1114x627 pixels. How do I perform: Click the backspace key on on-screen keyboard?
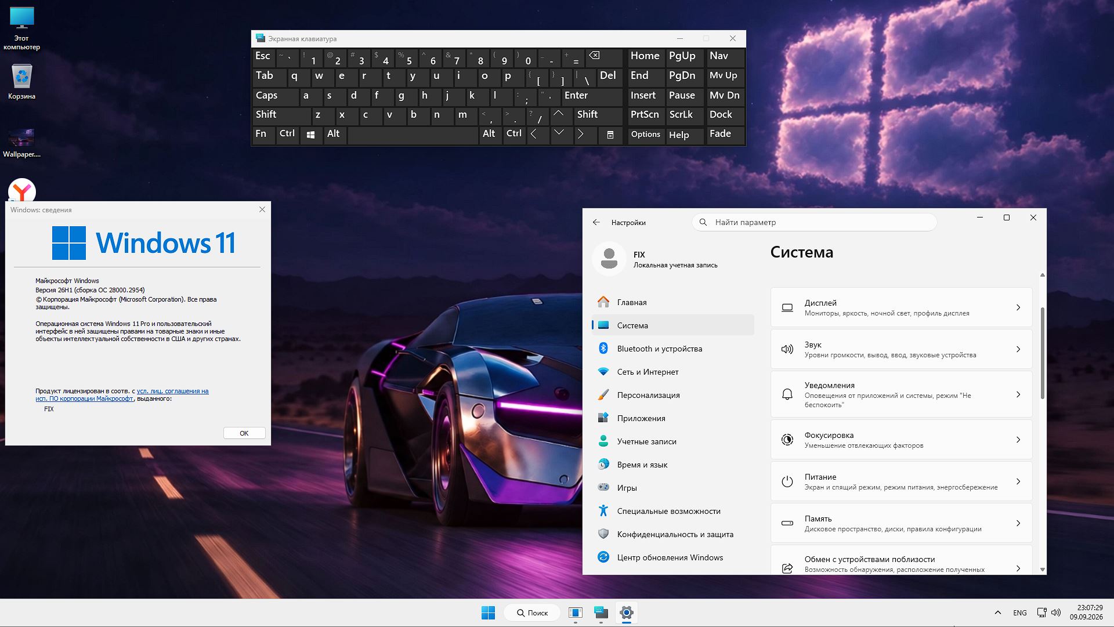tap(603, 57)
